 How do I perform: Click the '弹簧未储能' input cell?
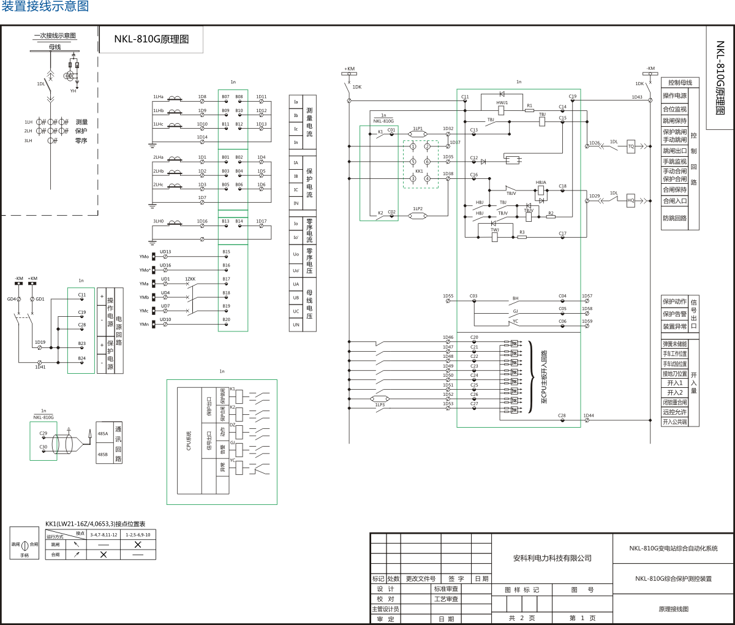point(675,344)
